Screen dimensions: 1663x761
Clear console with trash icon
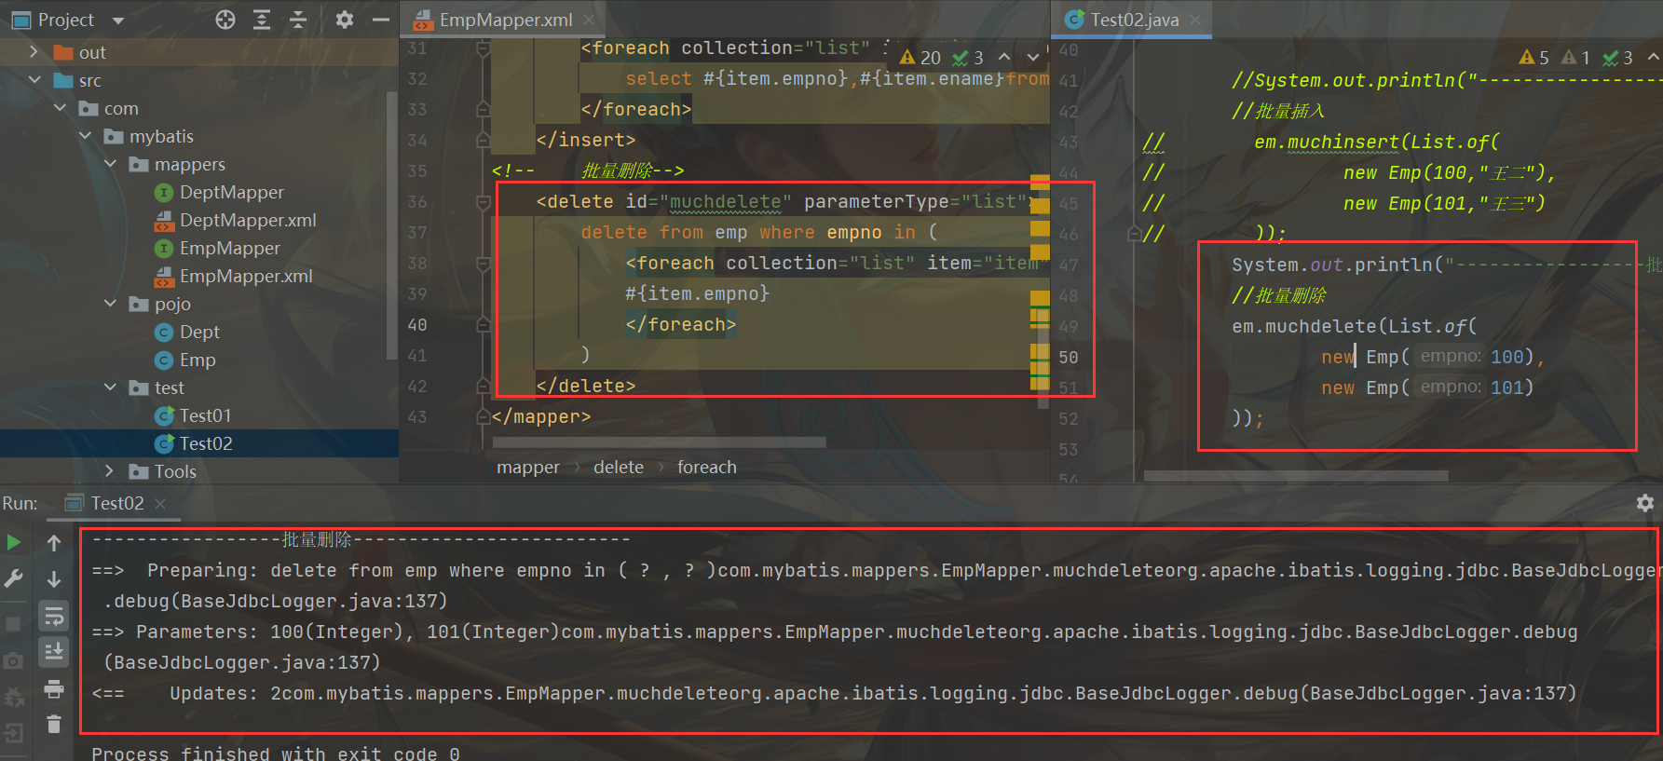(x=54, y=724)
